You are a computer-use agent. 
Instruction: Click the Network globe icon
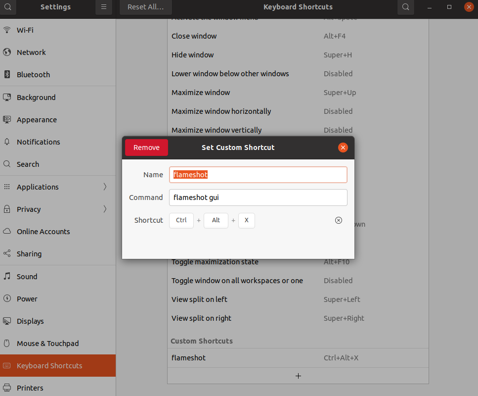(x=7, y=52)
